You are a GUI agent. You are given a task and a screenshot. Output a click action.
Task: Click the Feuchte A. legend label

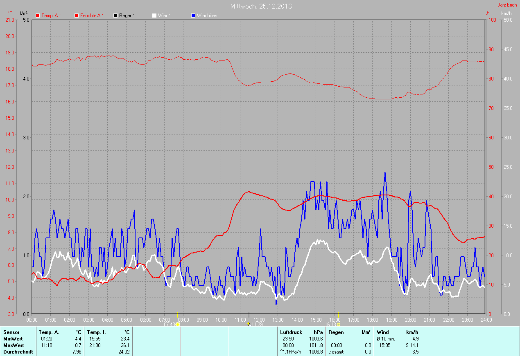[x=92, y=16]
